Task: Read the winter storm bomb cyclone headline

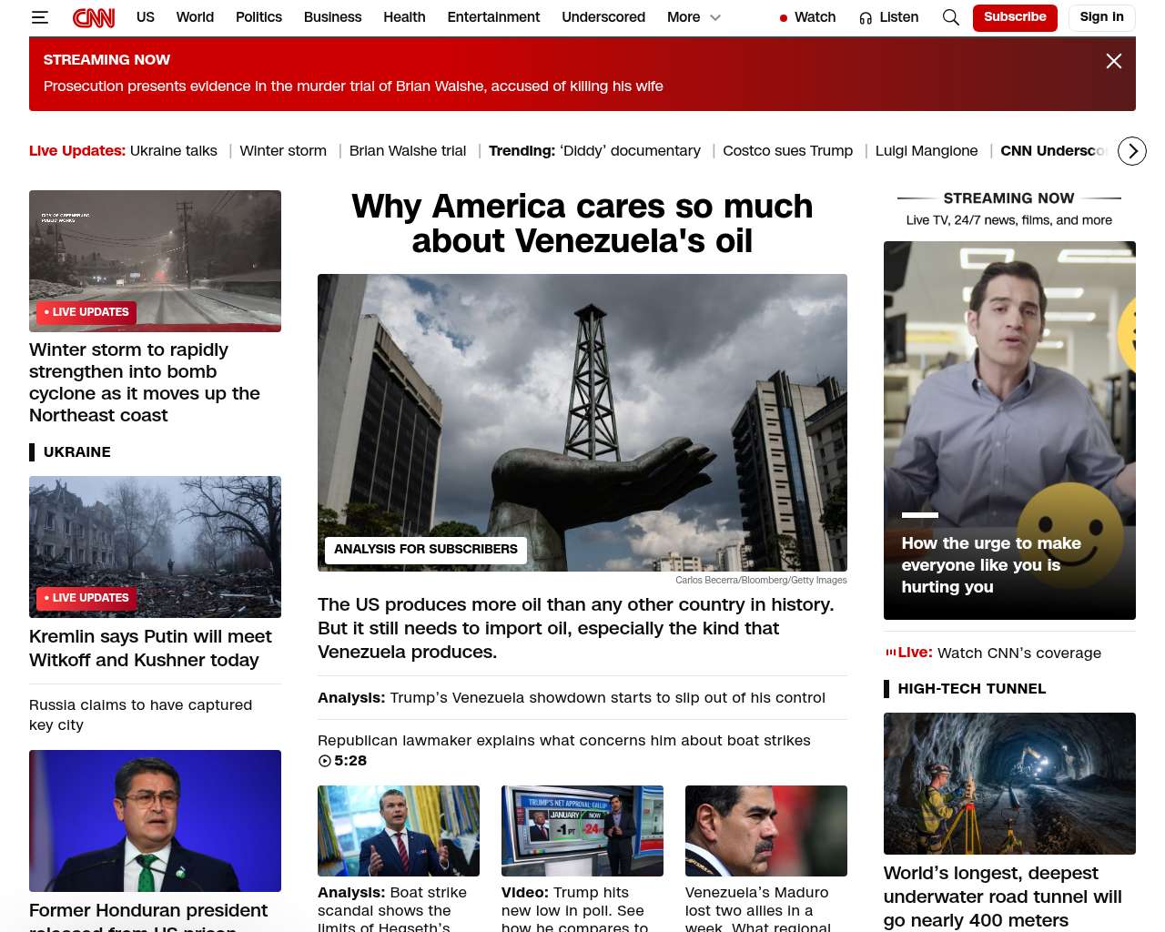Action: 145,382
